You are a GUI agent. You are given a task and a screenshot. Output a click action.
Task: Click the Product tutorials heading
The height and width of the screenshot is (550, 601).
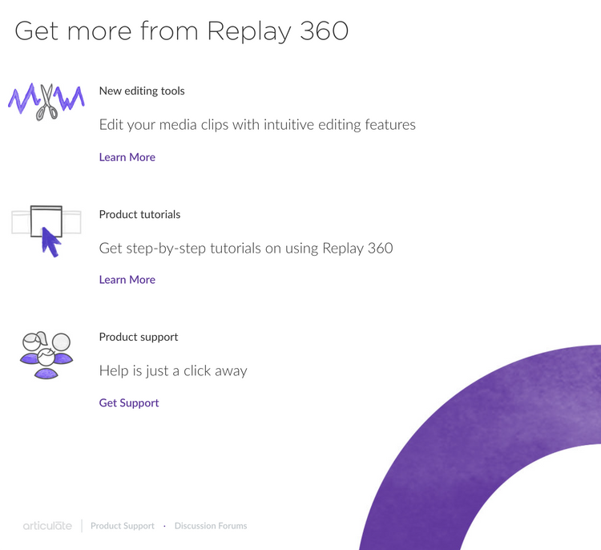click(139, 214)
